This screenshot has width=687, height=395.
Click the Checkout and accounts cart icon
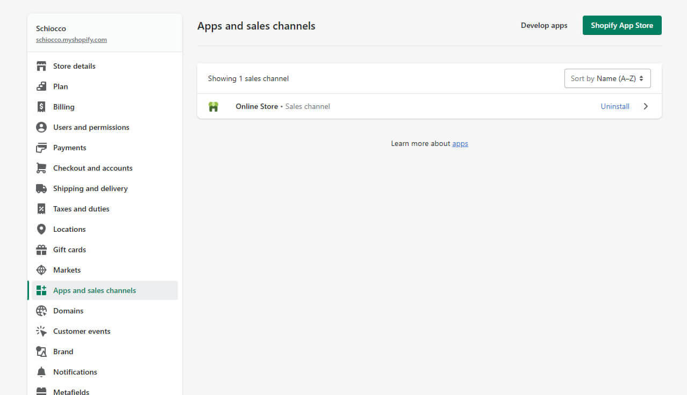tap(41, 168)
